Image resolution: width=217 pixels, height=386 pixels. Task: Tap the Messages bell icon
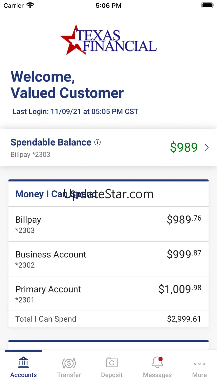[x=157, y=363]
